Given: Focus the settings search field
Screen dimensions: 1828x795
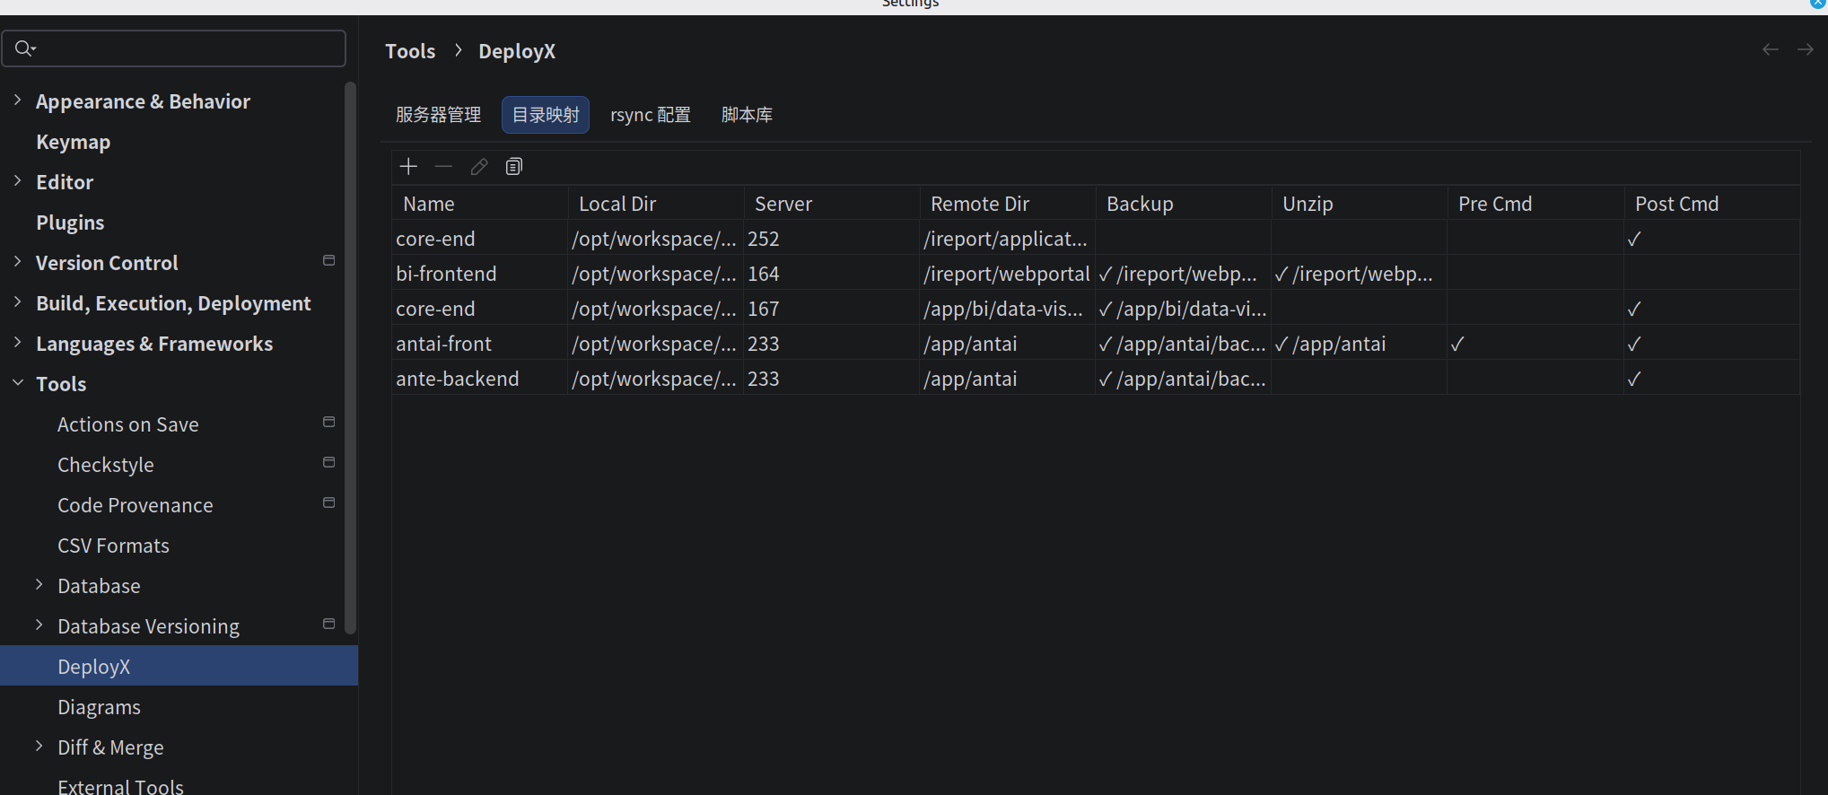Looking at the screenshot, I should pos(174,48).
